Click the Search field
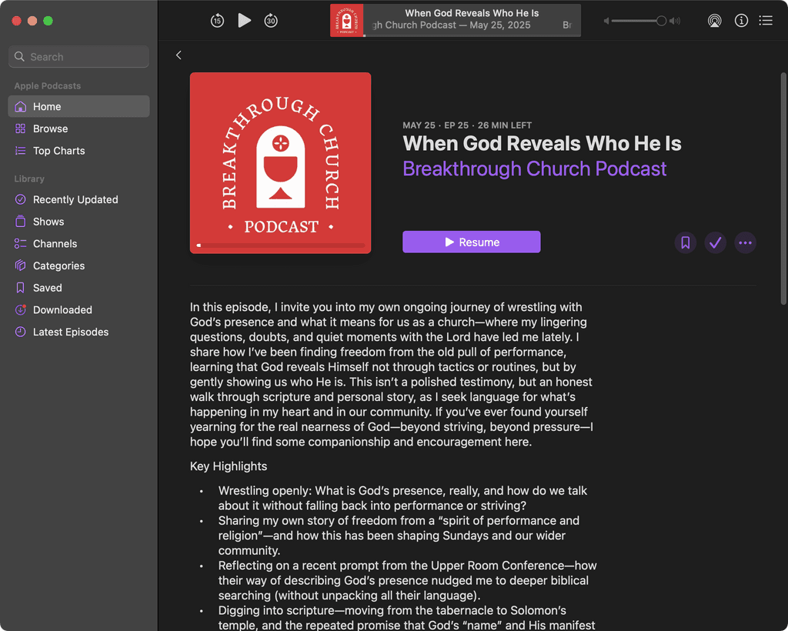 point(79,57)
